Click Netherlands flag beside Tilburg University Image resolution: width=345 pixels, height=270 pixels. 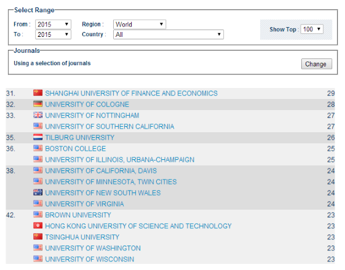coord(38,137)
